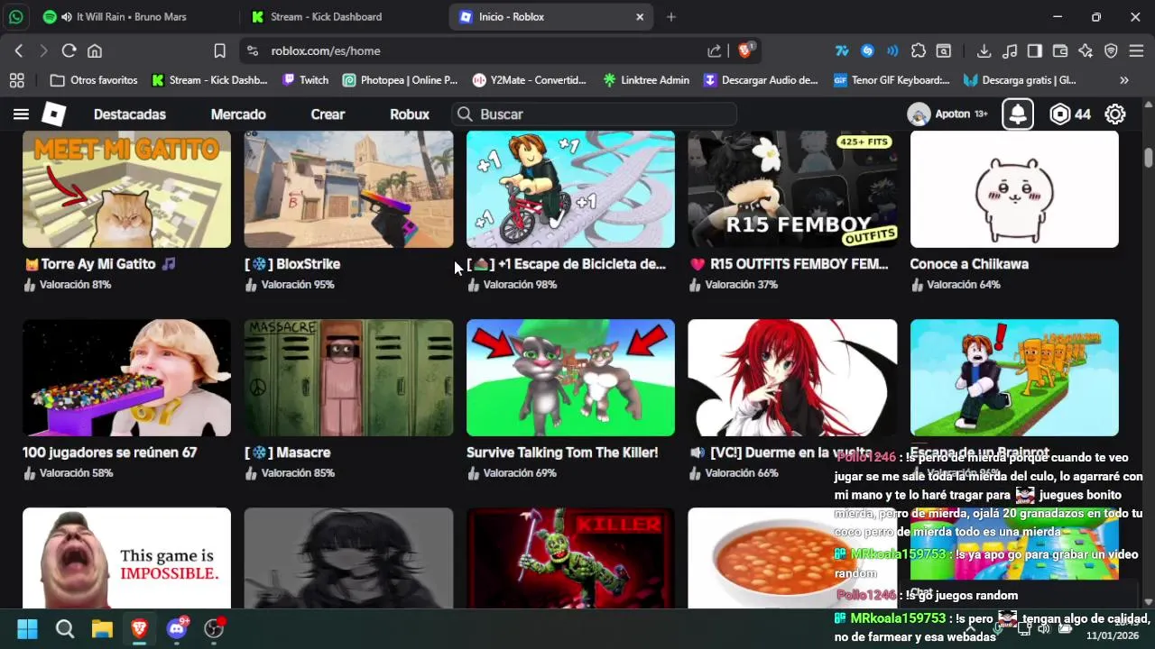The image size is (1155, 649).
Task: Open the Linktree Admin bookmark
Action: coord(646,80)
